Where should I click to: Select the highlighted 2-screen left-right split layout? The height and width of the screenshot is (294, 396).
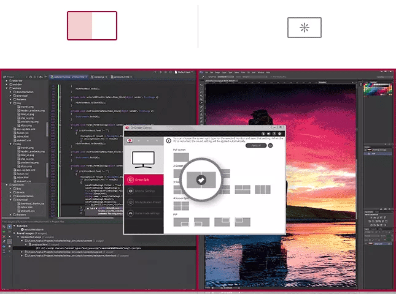(x=201, y=179)
